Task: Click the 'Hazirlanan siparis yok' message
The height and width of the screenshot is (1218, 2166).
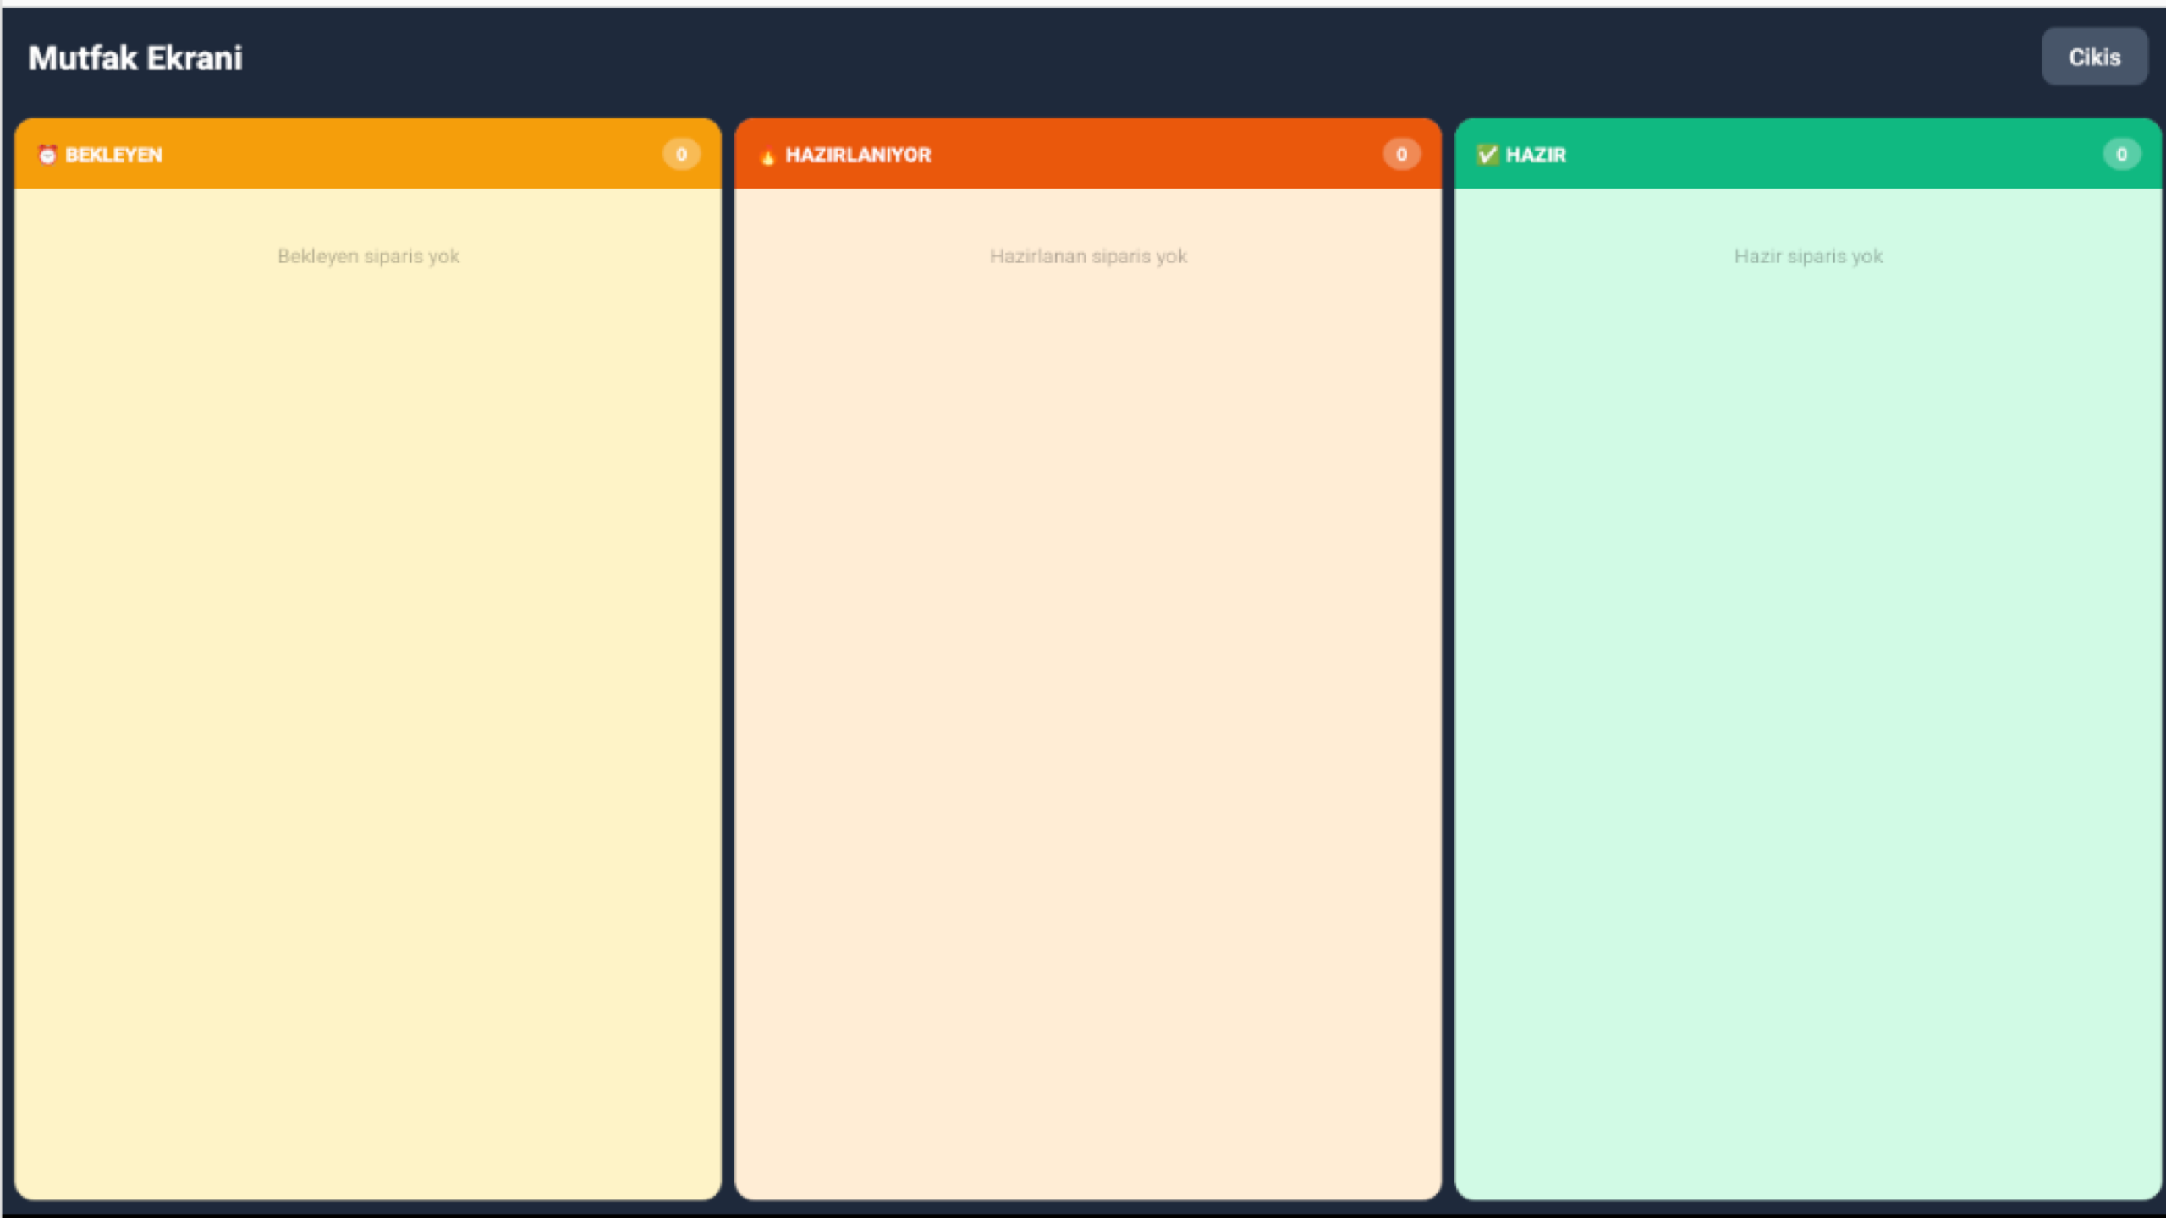Action: coord(1088,256)
